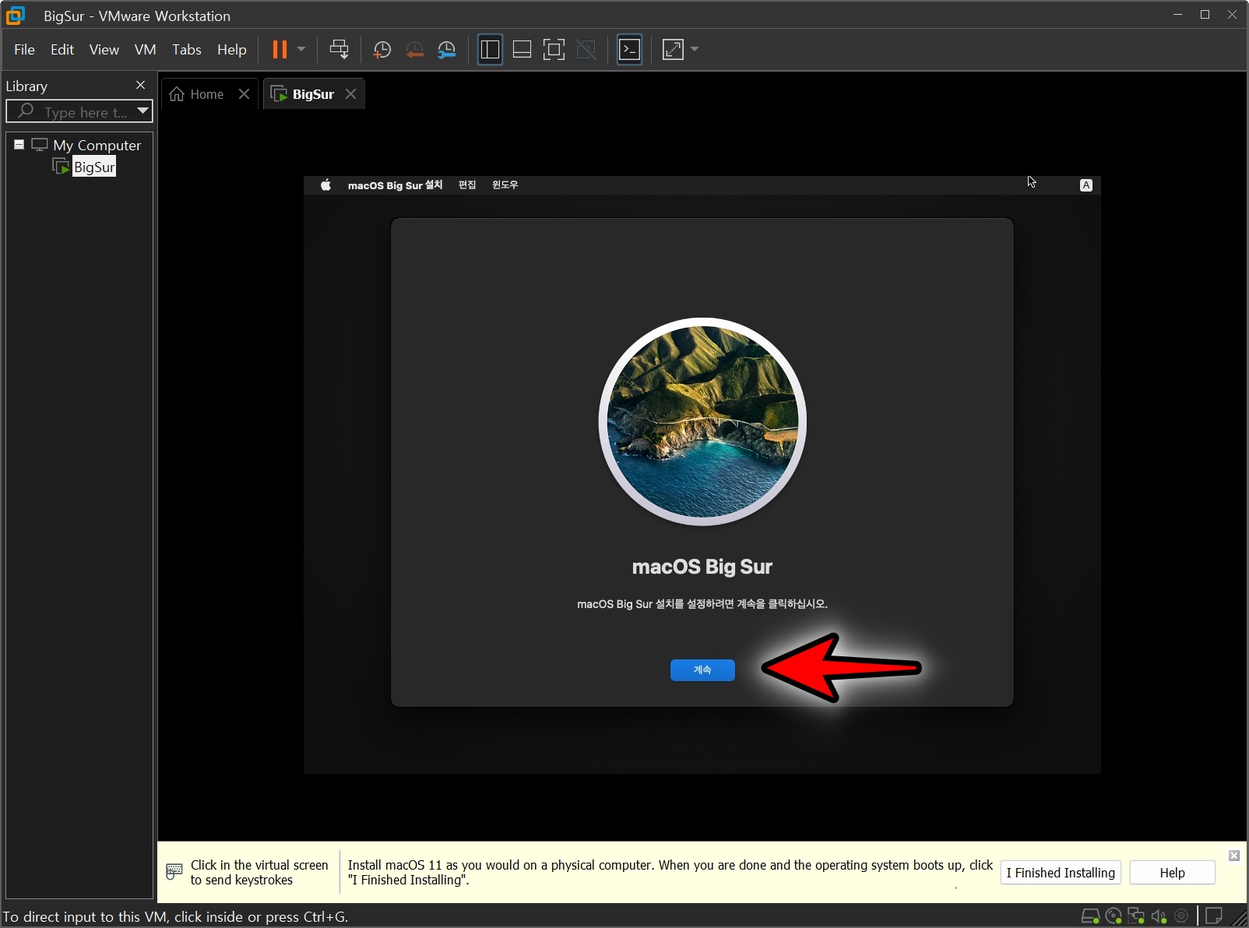Select My Computer in the library
The height and width of the screenshot is (928, 1249).
97,146
